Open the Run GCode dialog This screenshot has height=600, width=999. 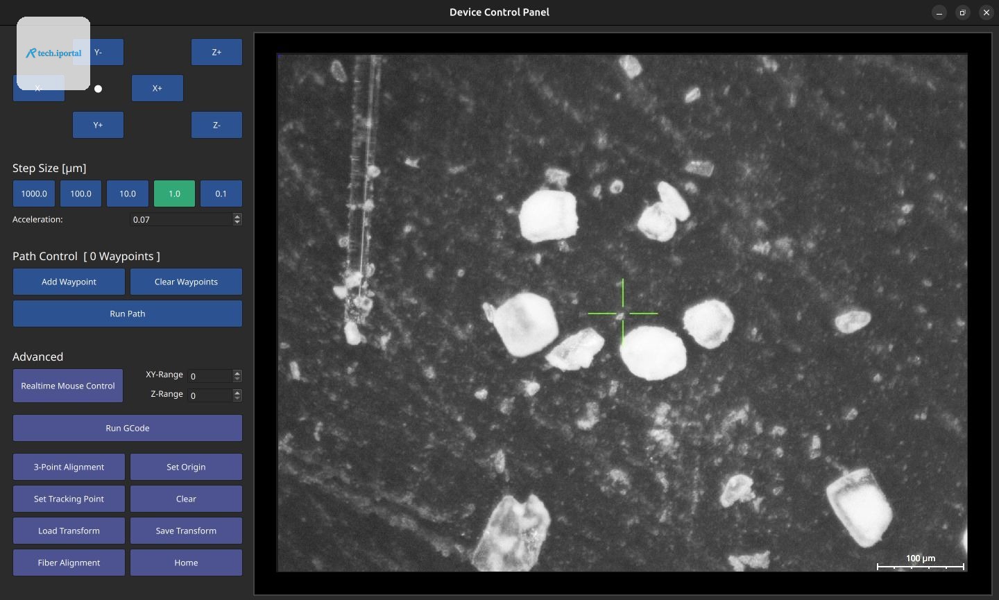[128, 428]
